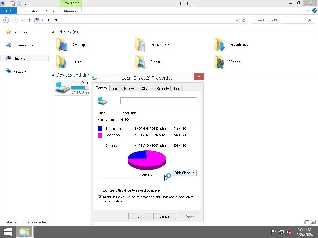
Task: Expand the ribbon with chevron
Action: (x=308, y=11)
